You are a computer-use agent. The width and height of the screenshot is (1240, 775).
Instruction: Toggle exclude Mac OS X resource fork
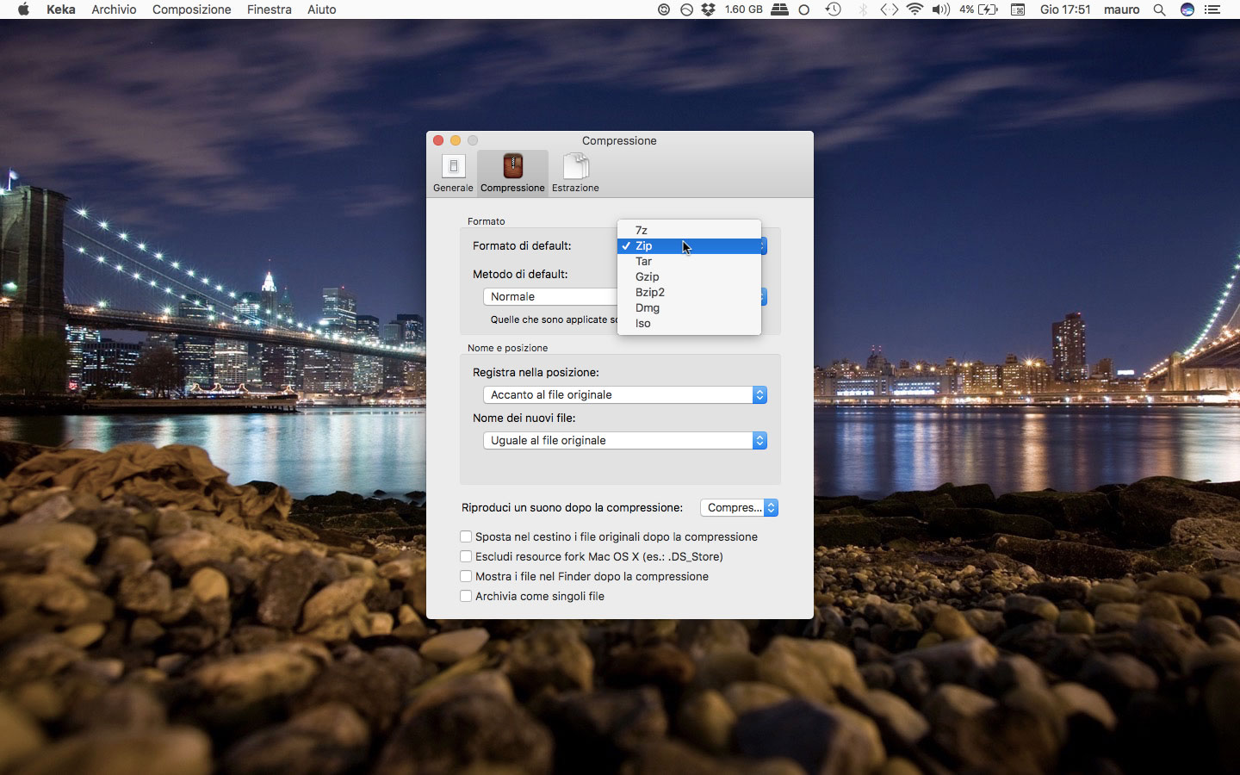coord(466,556)
